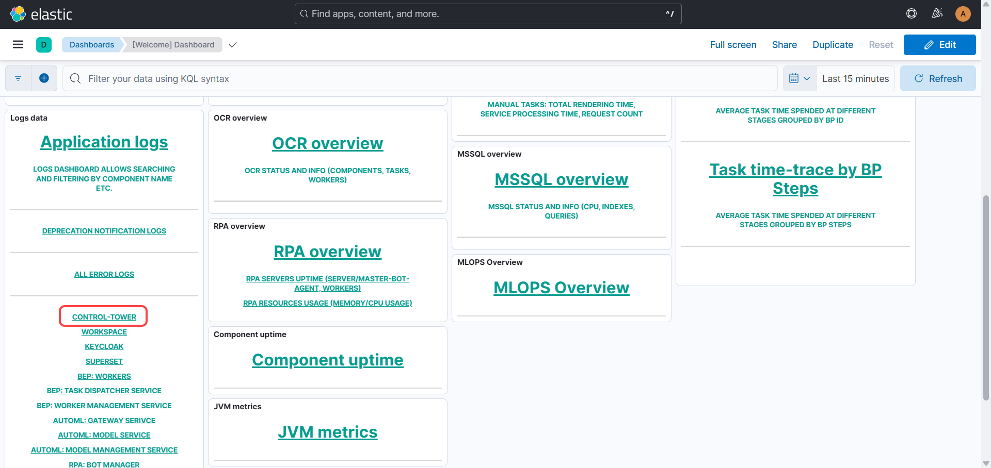The height and width of the screenshot is (468, 991).
Task: Open Deprecation Notification Logs link
Action: click(104, 231)
